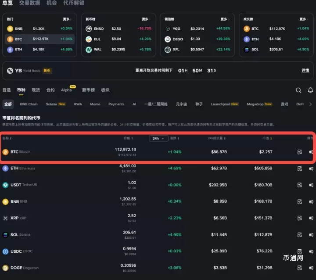Click WAL price $0.2395
Image resolution: width=316 pixels, height=280 pixels.
click(x=118, y=50)
